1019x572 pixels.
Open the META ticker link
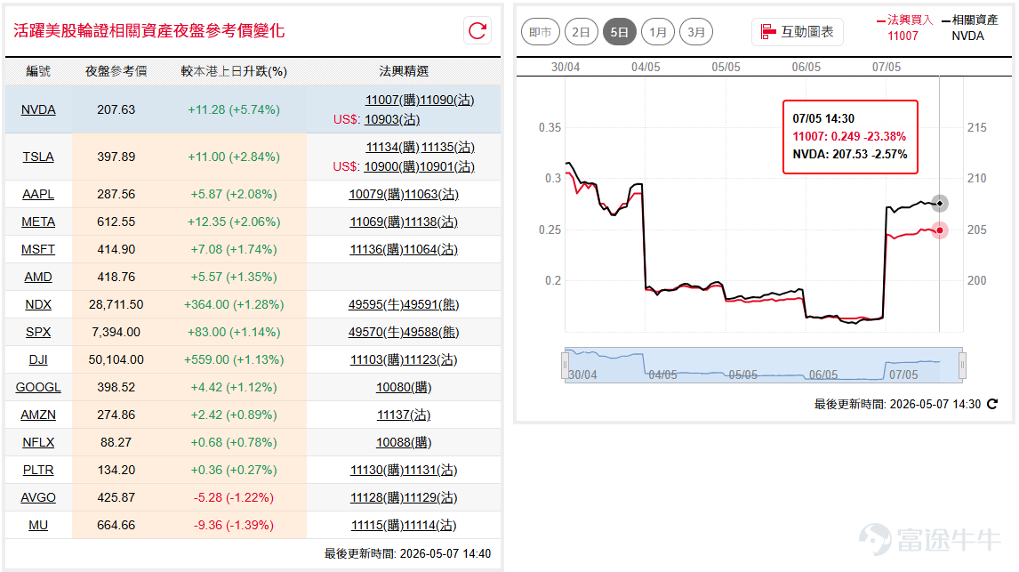[x=38, y=222]
